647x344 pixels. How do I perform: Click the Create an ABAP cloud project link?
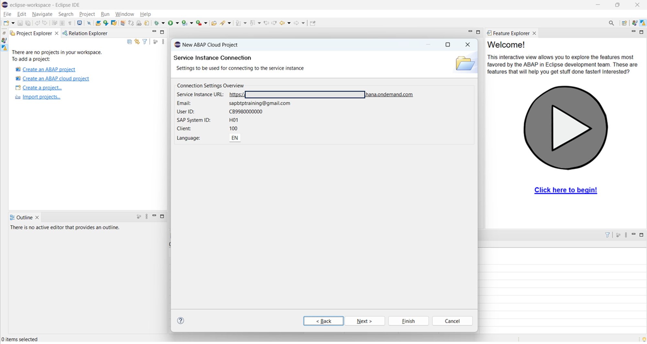56,79
